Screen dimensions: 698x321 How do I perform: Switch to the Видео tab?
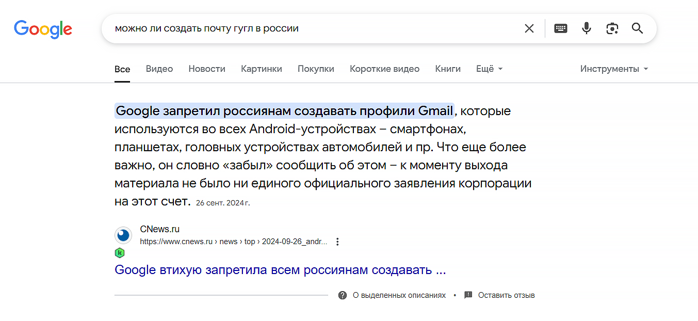click(159, 69)
